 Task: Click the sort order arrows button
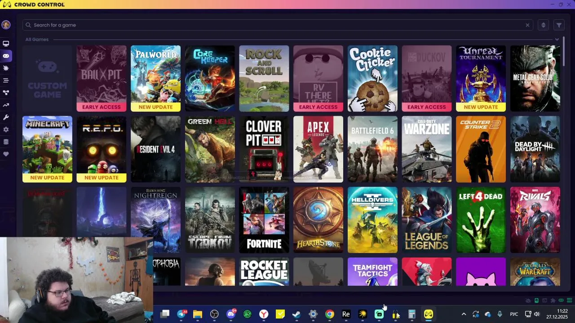pyautogui.click(x=543, y=25)
